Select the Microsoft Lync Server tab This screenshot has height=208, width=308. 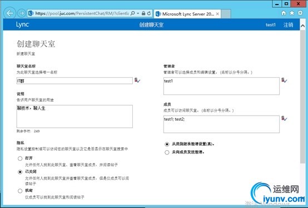point(187,14)
